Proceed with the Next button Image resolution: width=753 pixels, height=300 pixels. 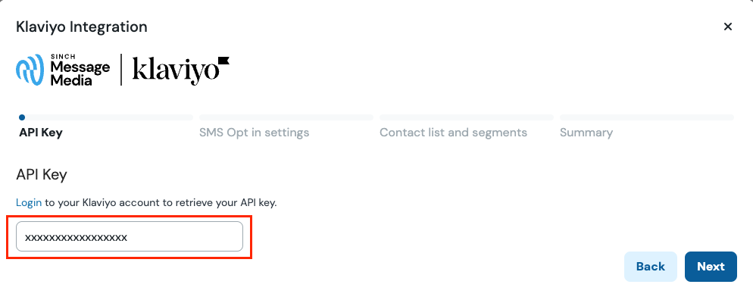[711, 267]
